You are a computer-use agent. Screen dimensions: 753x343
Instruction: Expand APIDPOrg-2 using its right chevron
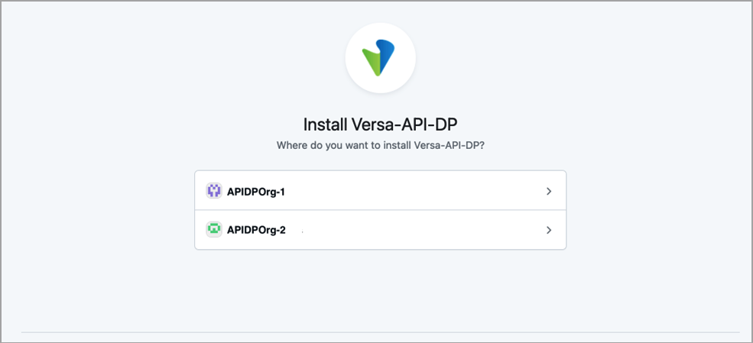[549, 230]
